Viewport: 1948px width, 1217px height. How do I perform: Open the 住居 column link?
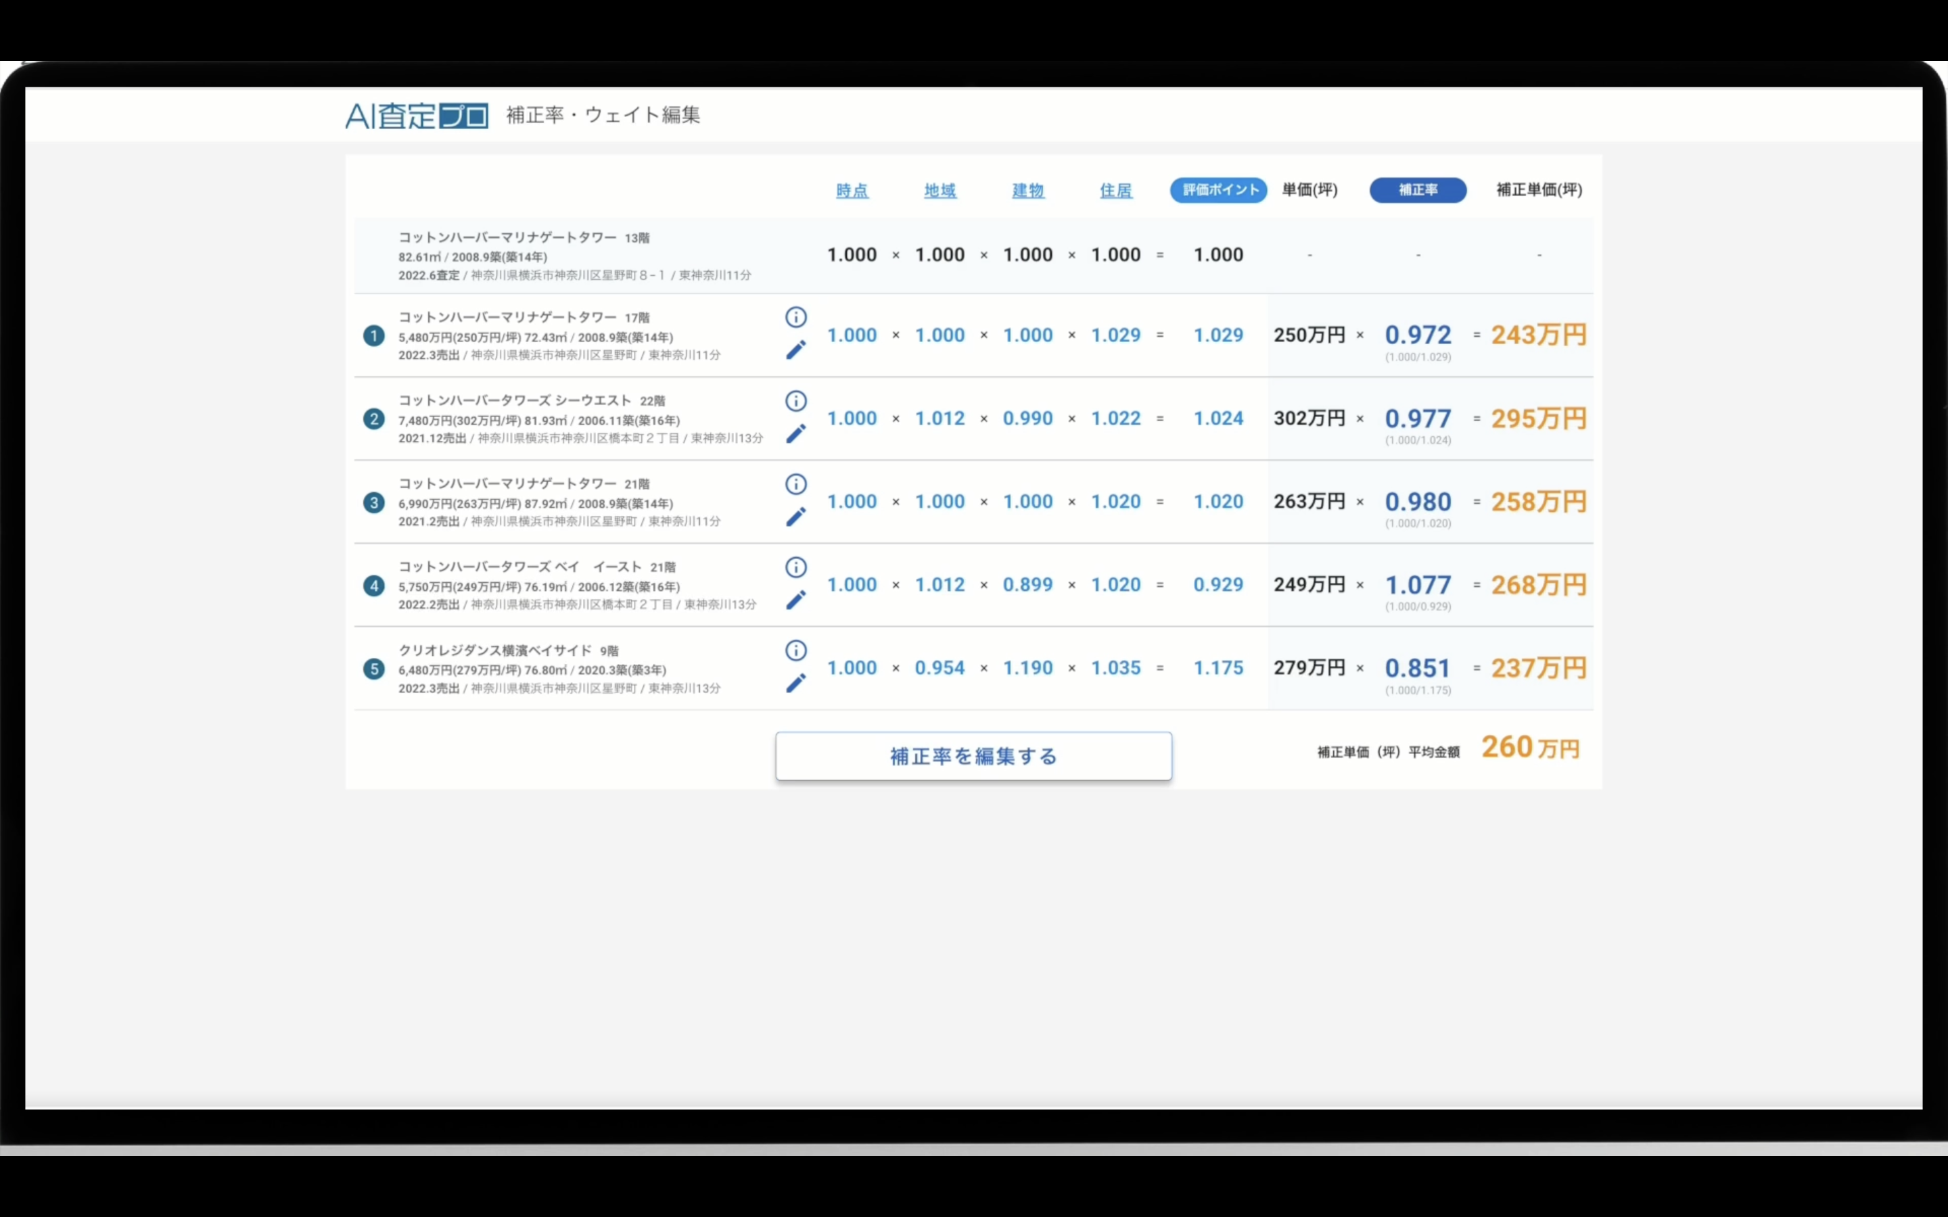pyautogui.click(x=1115, y=191)
